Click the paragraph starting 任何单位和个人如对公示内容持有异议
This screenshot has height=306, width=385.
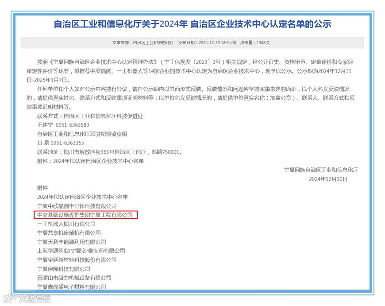(x=191, y=98)
